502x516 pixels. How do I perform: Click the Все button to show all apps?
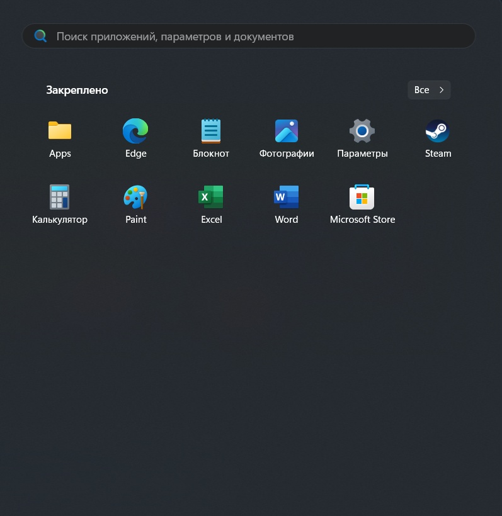tap(429, 90)
